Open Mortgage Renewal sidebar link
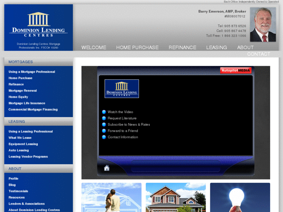Image resolution: width=283 pixels, height=212 pixels. pyautogui.click(x=23, y=91)
